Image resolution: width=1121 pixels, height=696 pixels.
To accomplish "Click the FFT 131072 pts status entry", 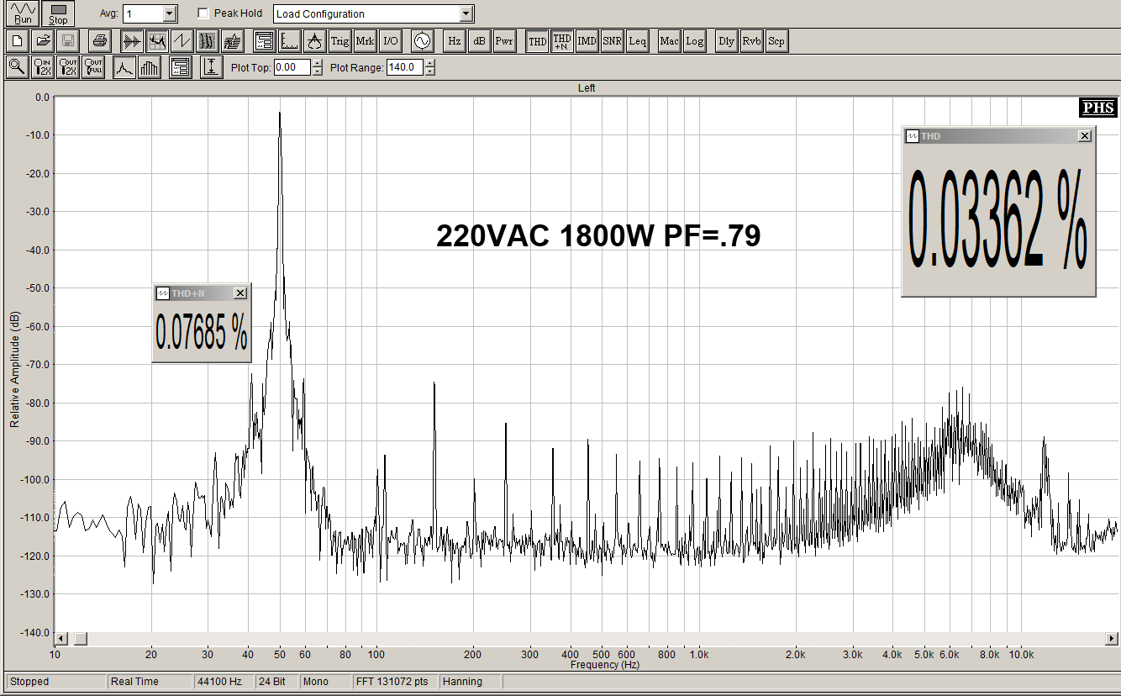I will click(x=394, y=682).
